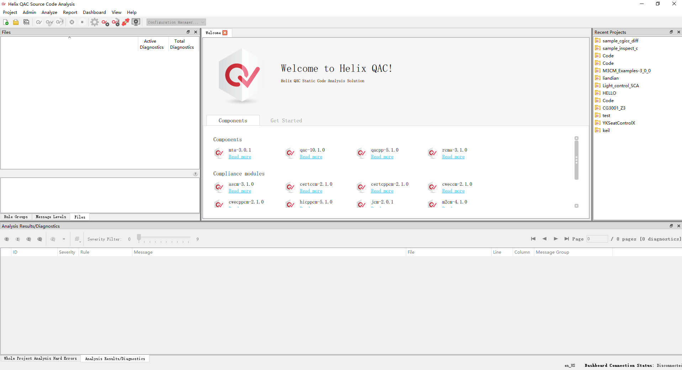The width and height of the screenshot is (682, 370).
Task: Save the current project
Action: point(26,22)
